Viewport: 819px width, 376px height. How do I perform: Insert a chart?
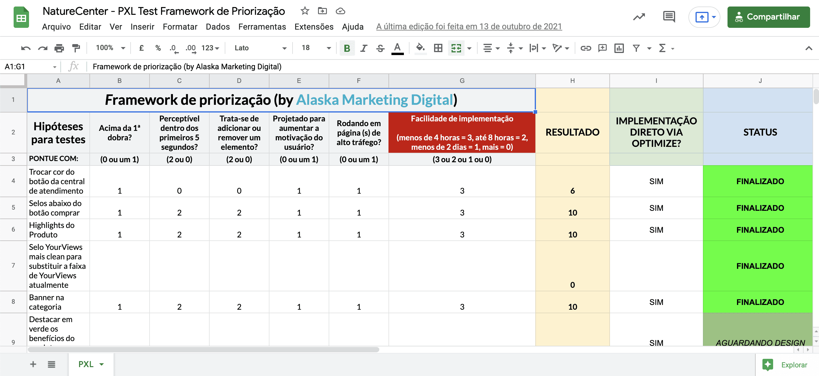[619, 48]
